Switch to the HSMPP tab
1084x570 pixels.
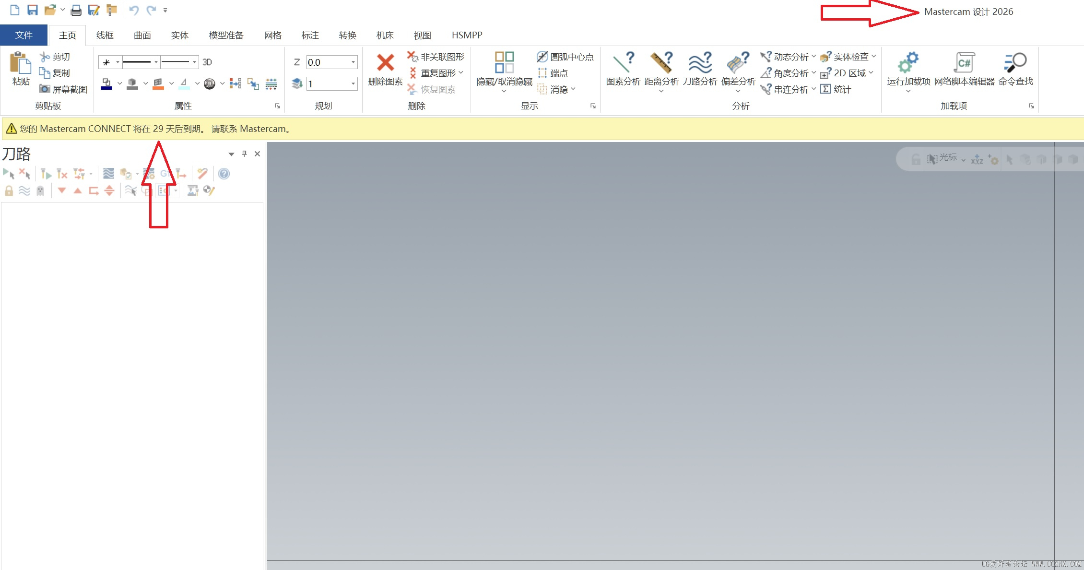(467, 35)
